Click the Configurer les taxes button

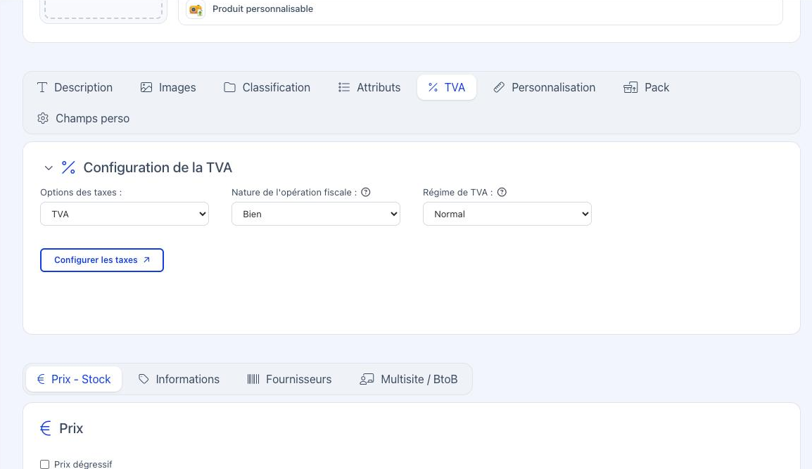point(102,260)
